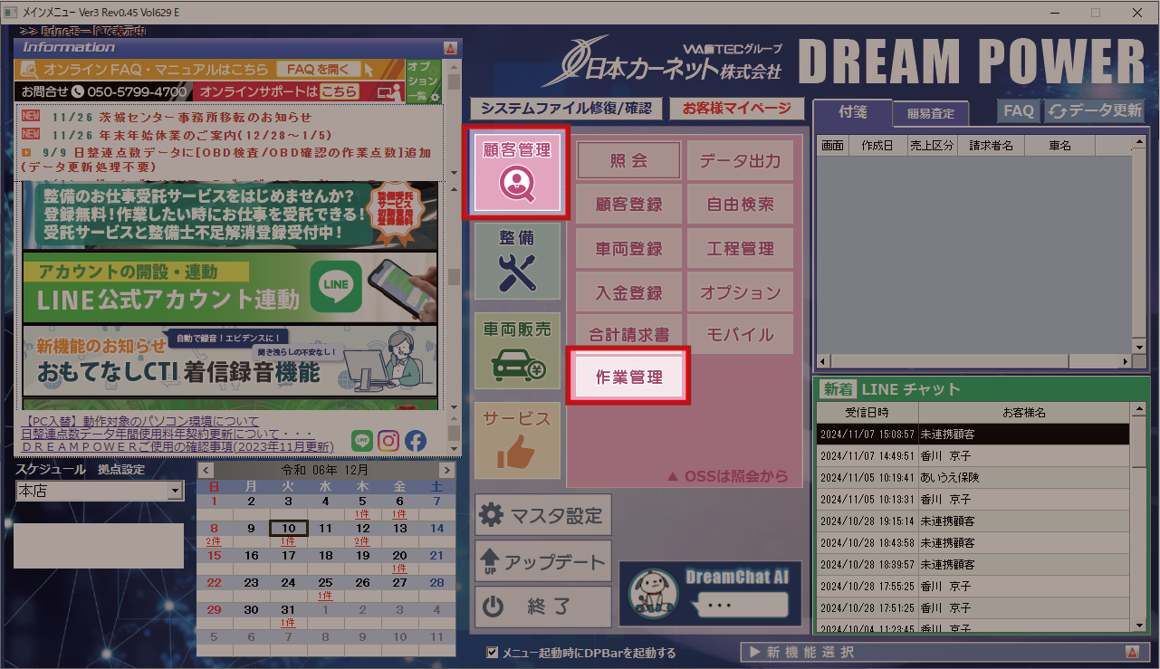Select LINE chat row 2024/11/07 14:49:51 香川 京子
The width and height of the screenshot is (1160, 669).
[973, 455]
